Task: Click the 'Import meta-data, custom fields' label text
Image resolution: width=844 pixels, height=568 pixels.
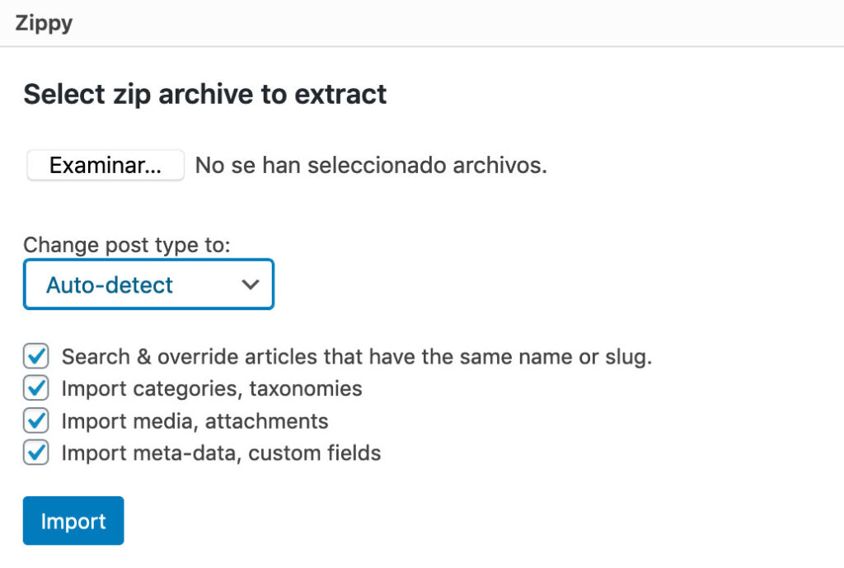Action: click(221, 453)
